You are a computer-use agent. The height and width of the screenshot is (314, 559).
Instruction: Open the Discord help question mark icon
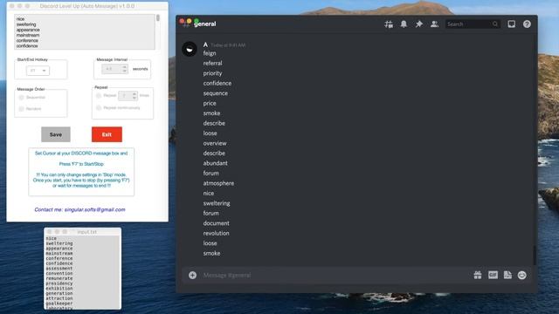(x=527, y=24)
